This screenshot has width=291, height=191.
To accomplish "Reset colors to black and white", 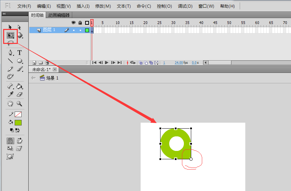I will click(12, 130).
